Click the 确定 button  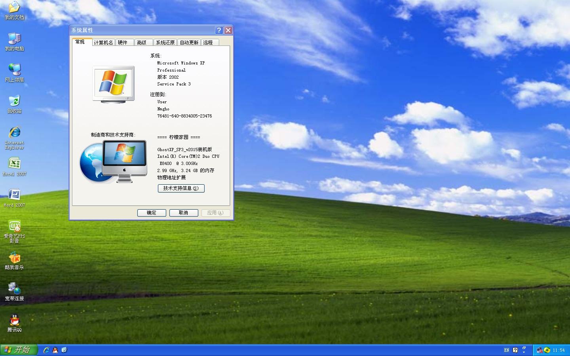coord(152,213)
